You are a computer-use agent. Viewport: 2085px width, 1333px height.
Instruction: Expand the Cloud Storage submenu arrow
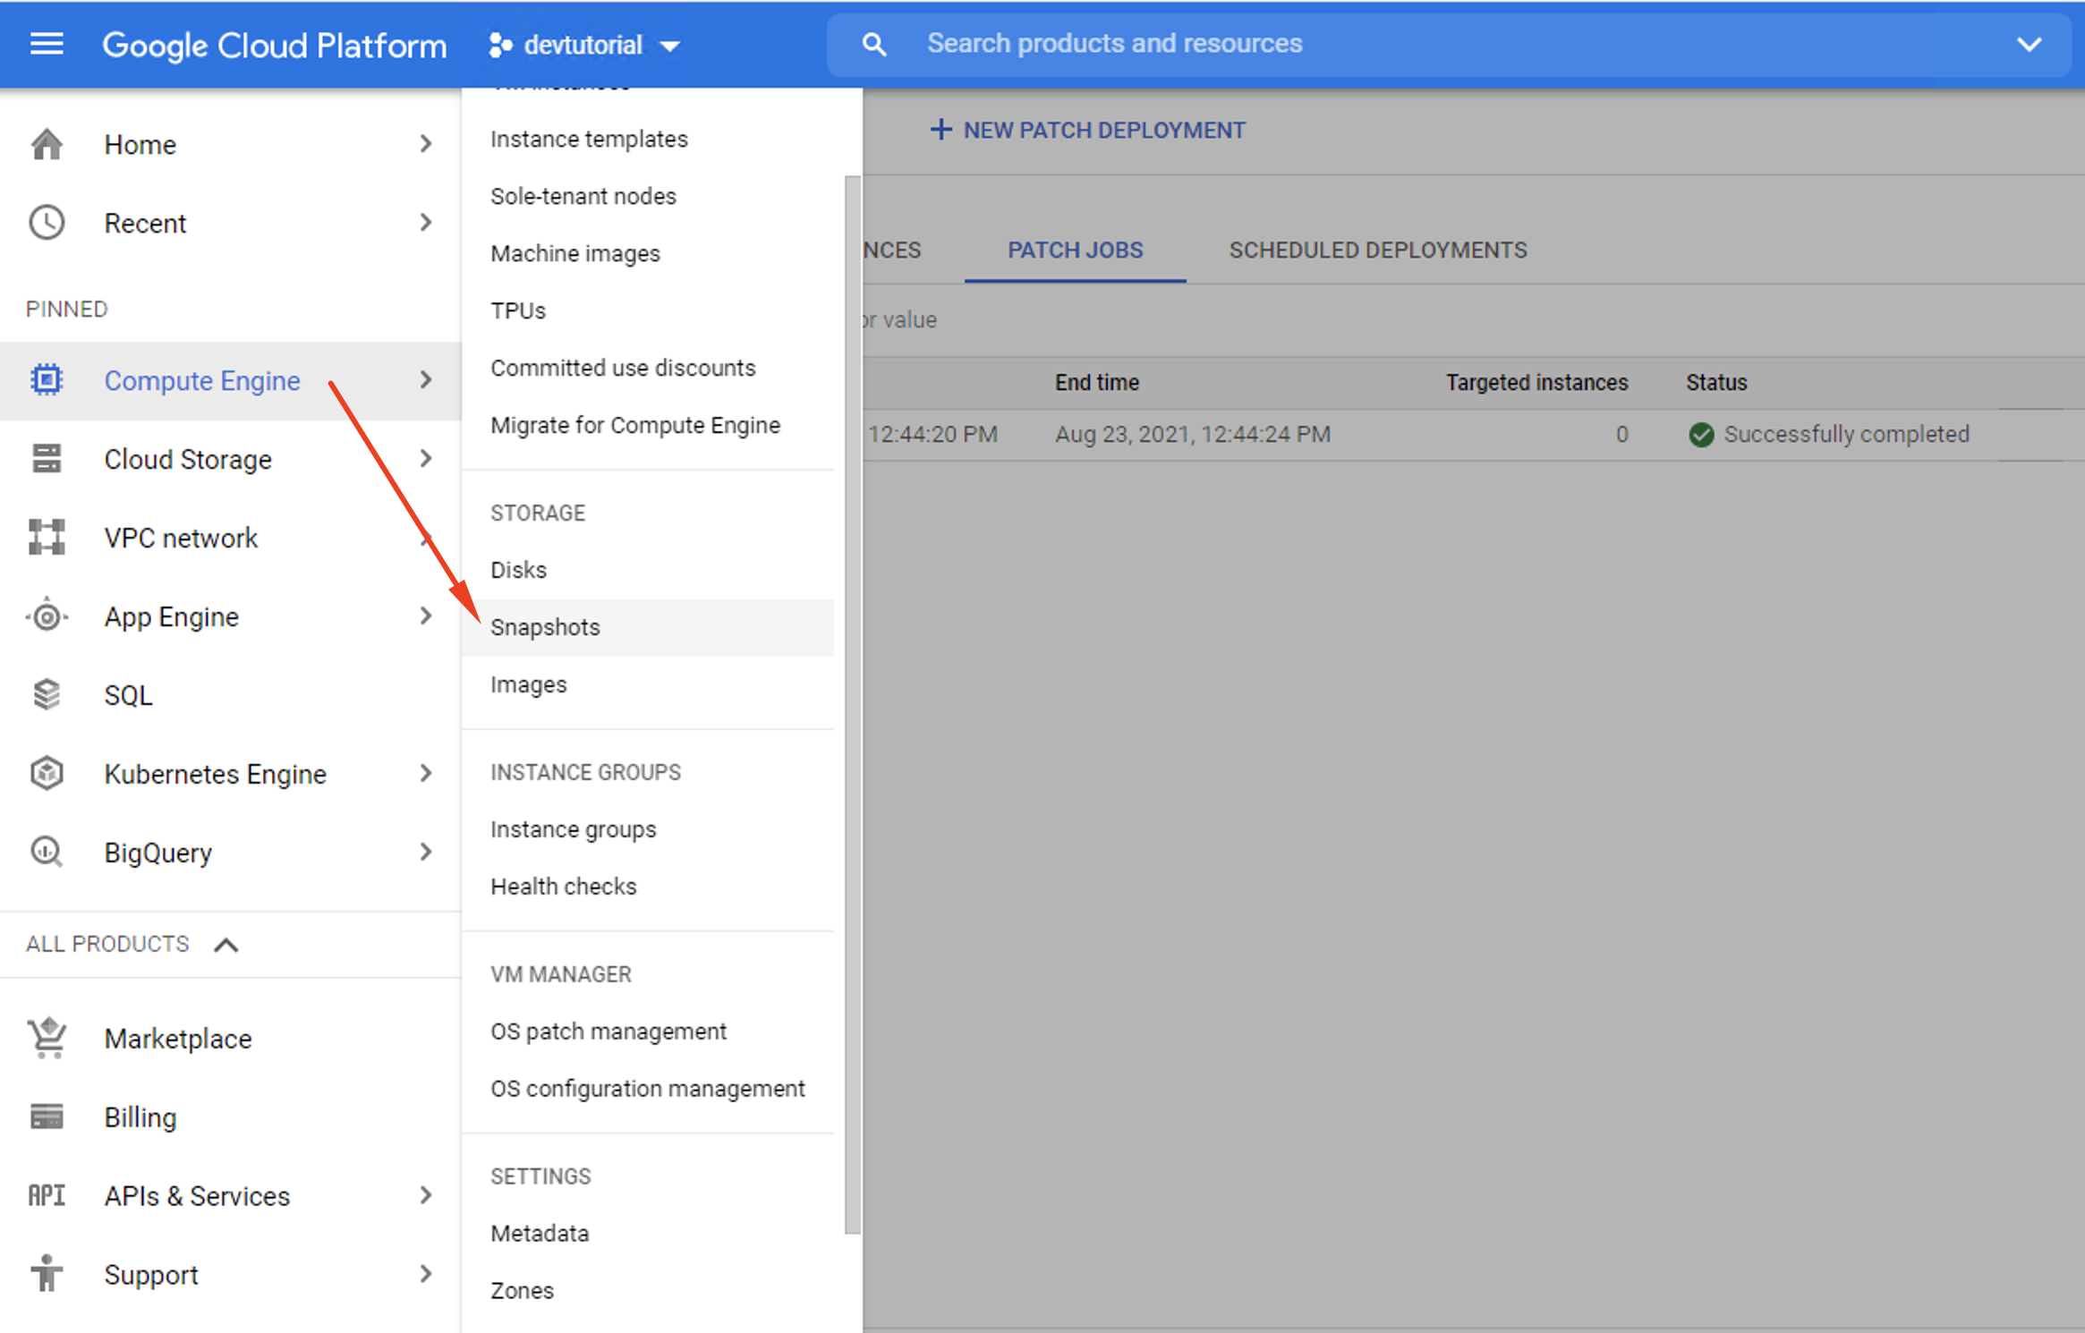click(426, 459)
